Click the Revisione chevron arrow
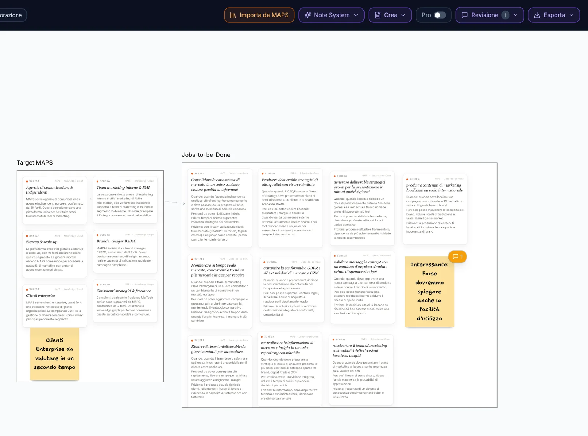588x436 pixels. point(516,15)
